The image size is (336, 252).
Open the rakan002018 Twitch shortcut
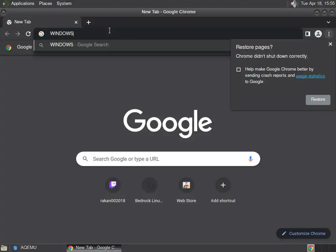(113, 190)
